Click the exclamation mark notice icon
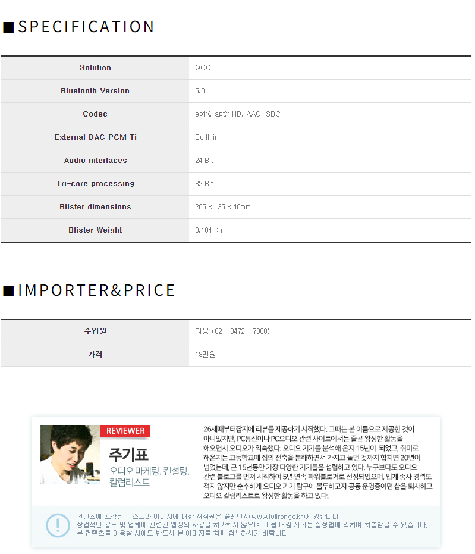475x554 pixels. click(x=58, y=524)
